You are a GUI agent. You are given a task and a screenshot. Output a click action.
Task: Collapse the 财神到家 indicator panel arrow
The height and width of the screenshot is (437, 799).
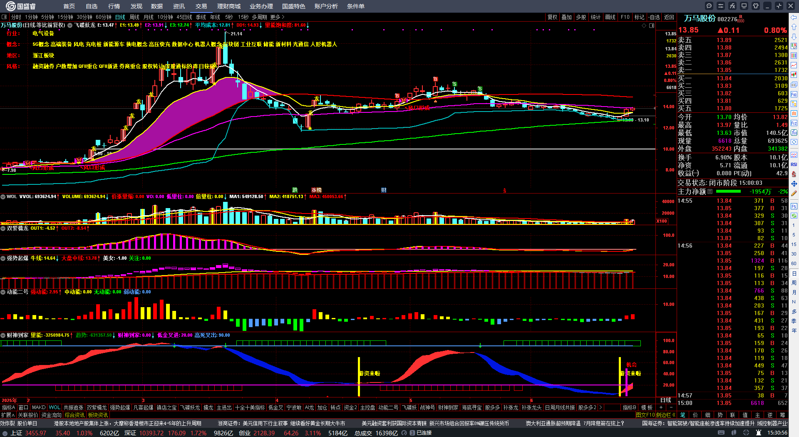(3, 335)
